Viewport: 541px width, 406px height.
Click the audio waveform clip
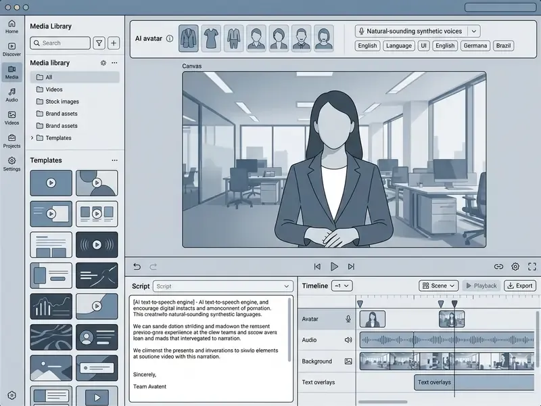click(x=447, y=340)
